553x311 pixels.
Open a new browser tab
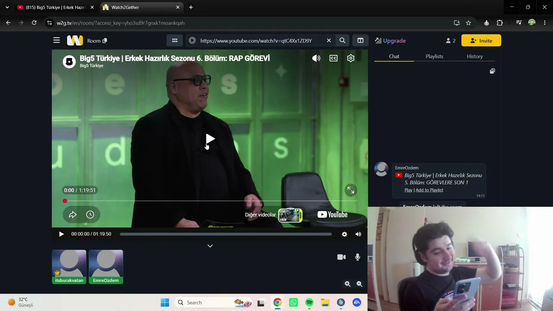(x=191, y=7)
